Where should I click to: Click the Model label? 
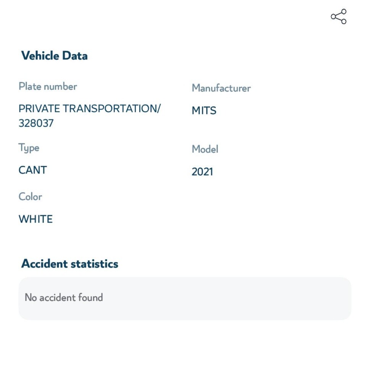point(205,149)
